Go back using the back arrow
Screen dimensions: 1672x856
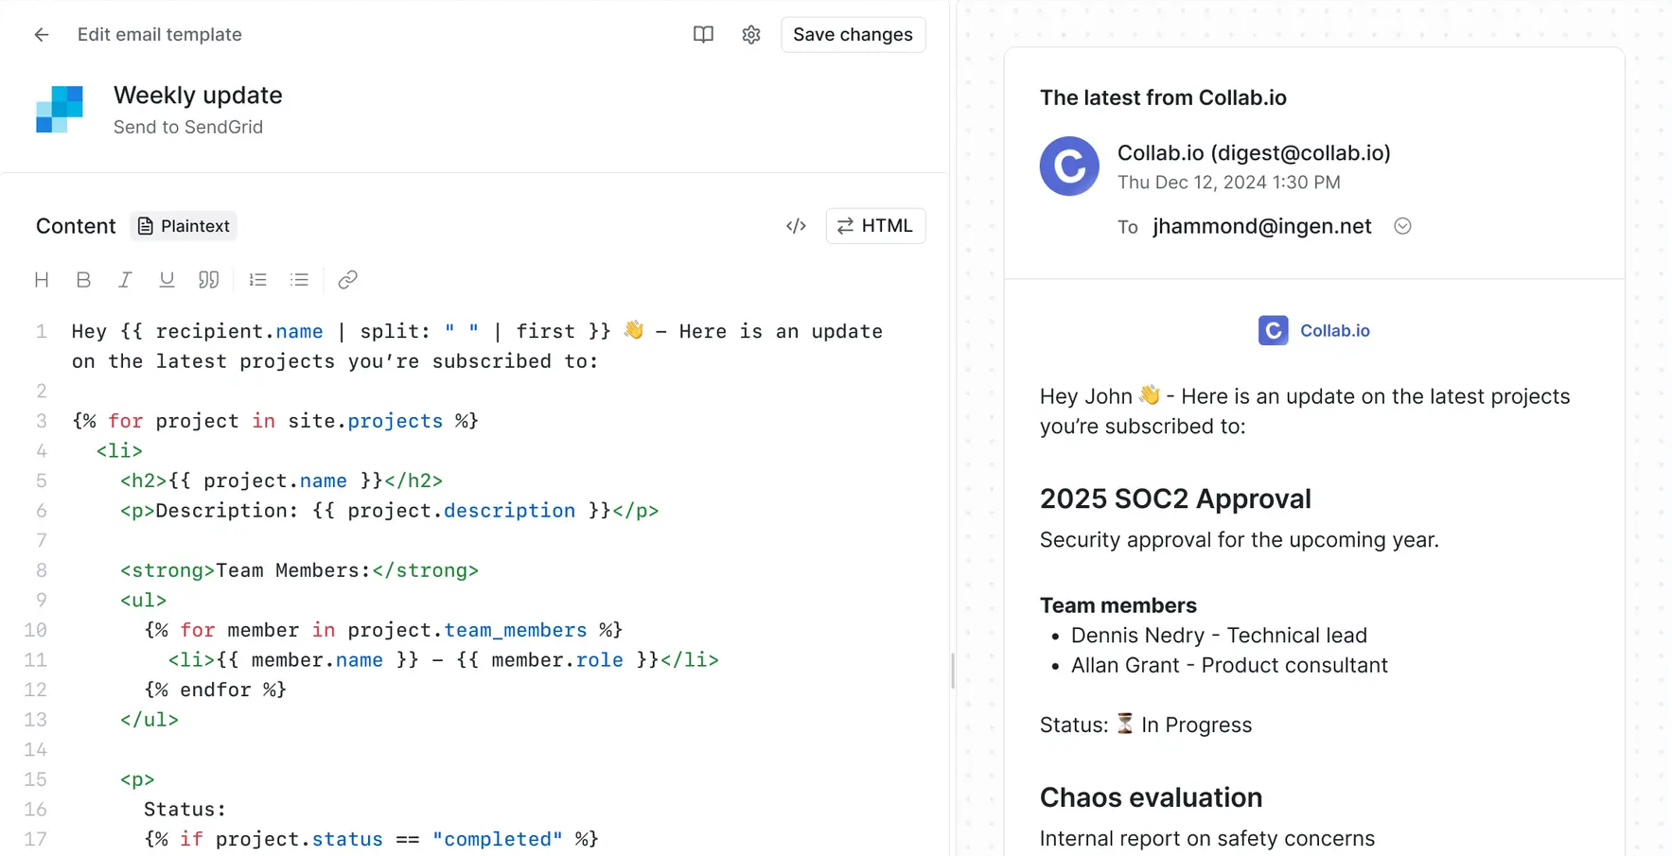[41, 34]
